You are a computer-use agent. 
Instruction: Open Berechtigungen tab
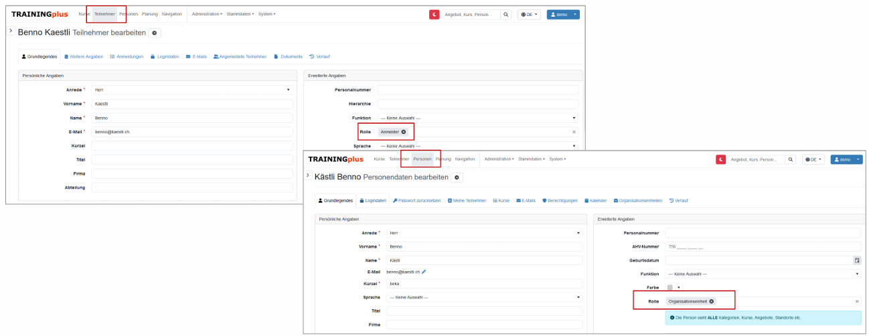point(560,200)
